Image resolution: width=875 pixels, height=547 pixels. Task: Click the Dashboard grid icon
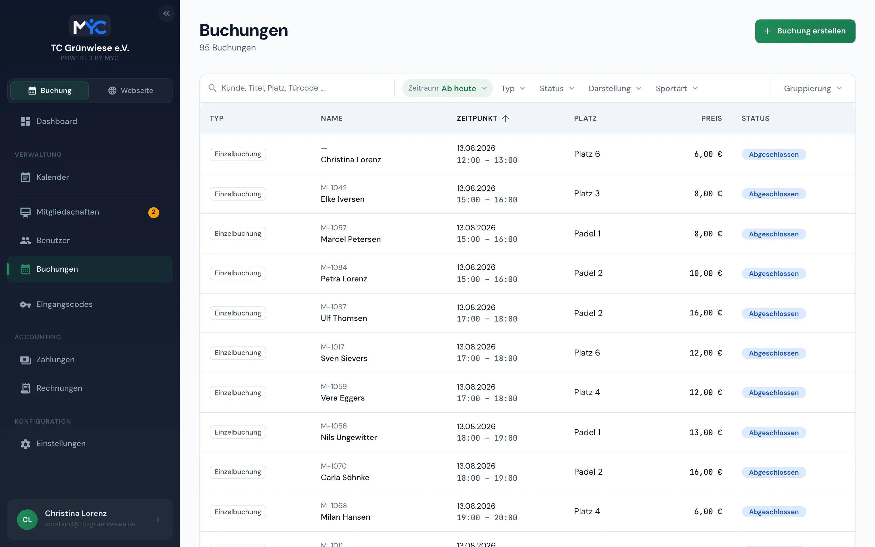pos(25,122)
